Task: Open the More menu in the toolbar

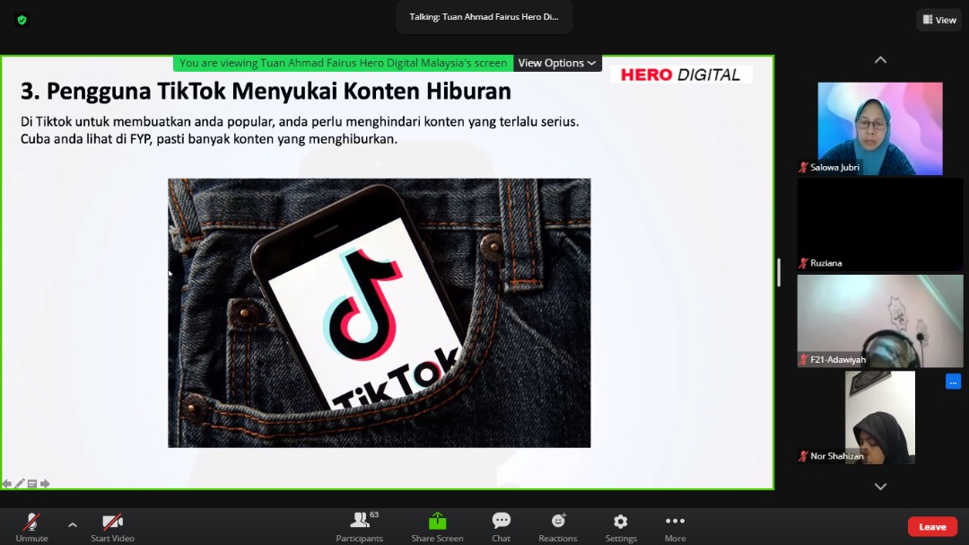Action: click(675, 526)
